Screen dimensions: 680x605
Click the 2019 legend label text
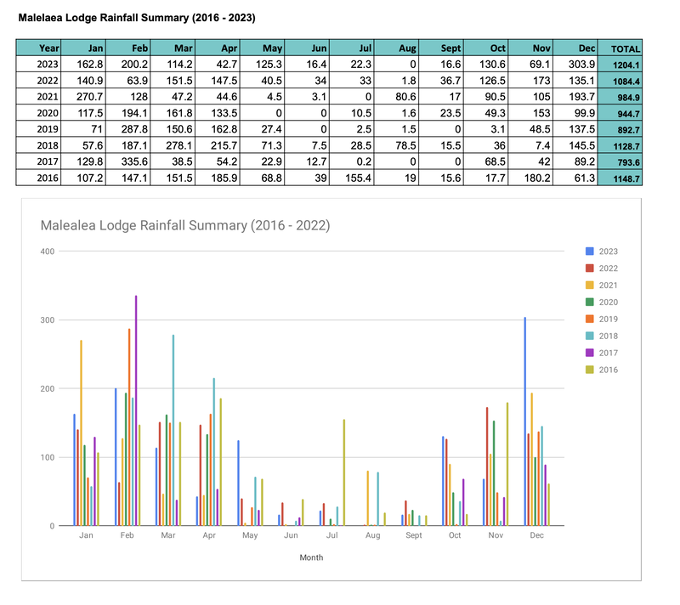[x=609, y=319]
